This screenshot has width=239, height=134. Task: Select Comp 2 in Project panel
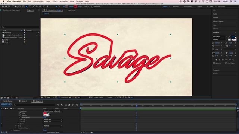pos(7,40)
